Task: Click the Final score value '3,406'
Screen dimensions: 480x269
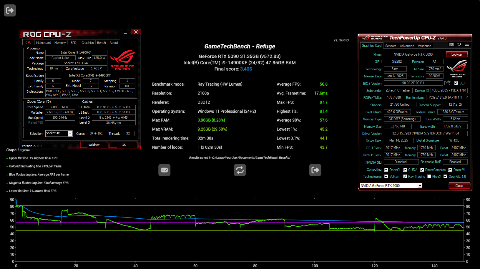Action: [x=246, y=69]
